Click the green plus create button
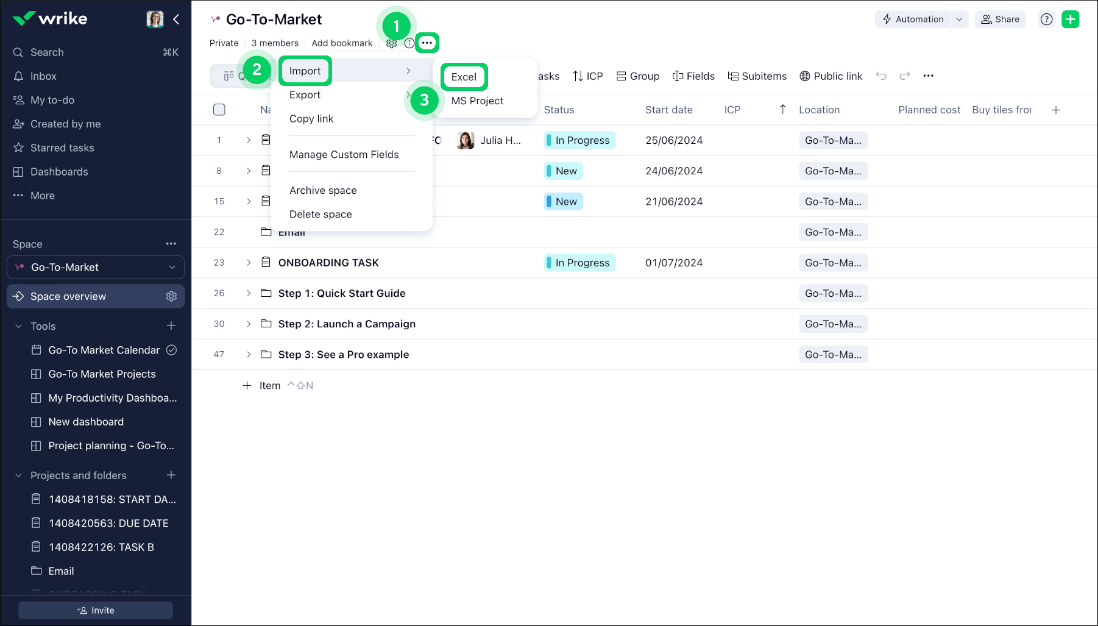 point(1070,20)
